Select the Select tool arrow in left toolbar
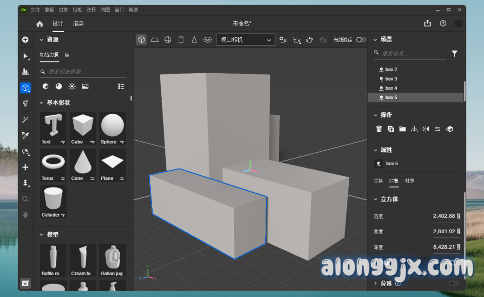 click(x=25, y=56)
